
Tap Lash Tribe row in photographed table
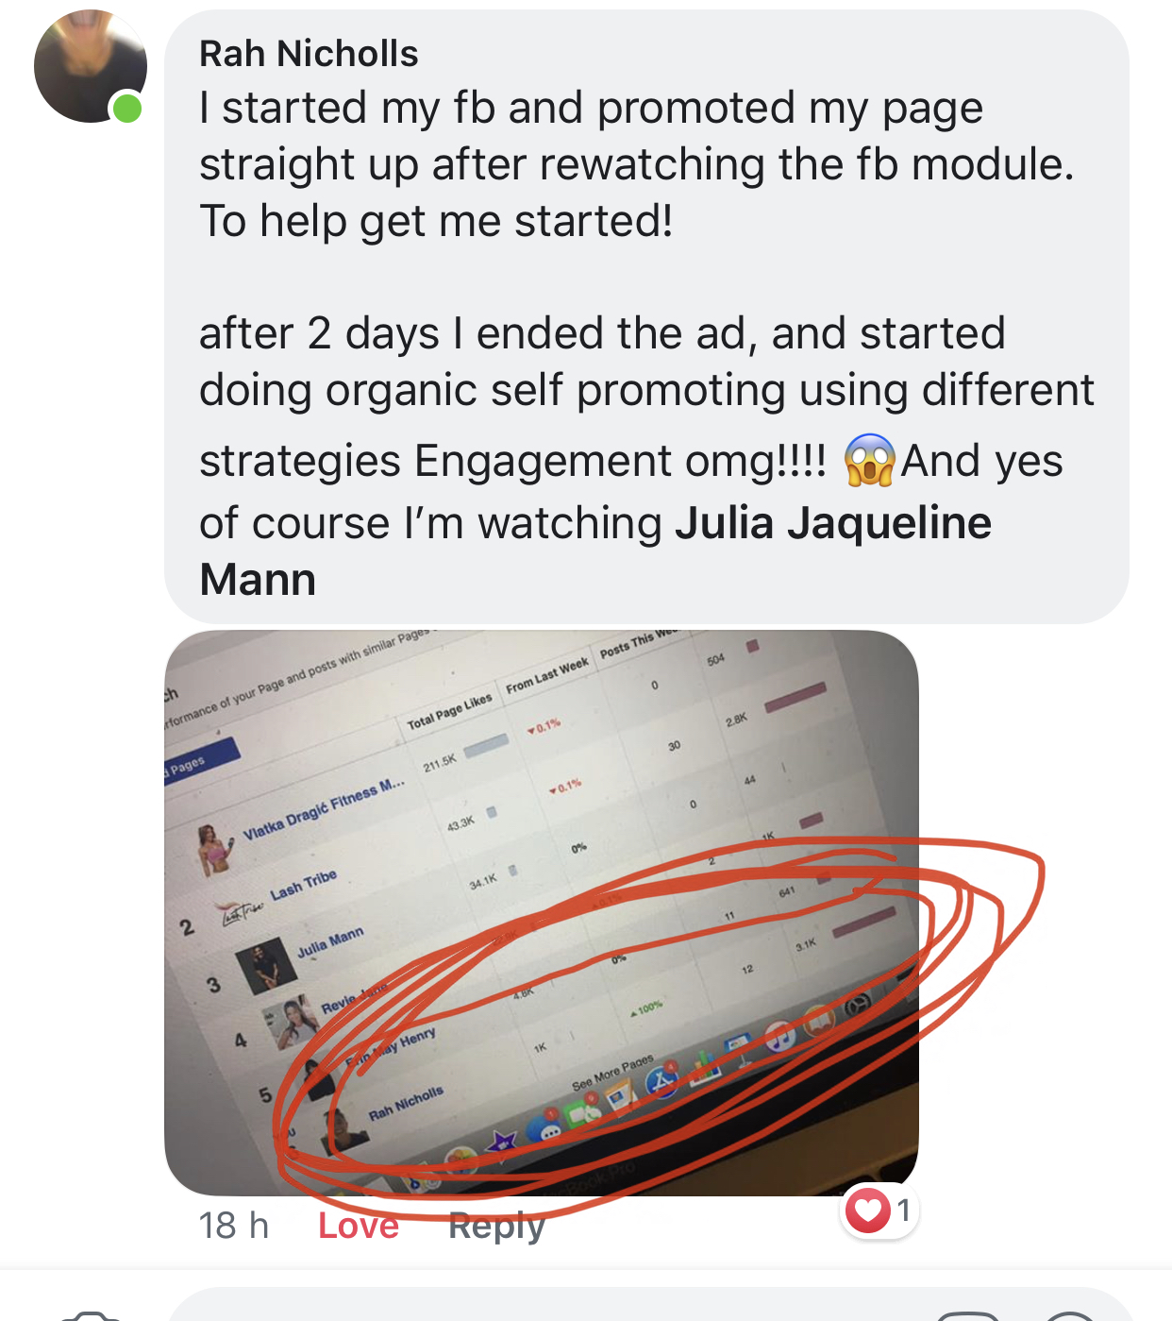coord(304,885)
